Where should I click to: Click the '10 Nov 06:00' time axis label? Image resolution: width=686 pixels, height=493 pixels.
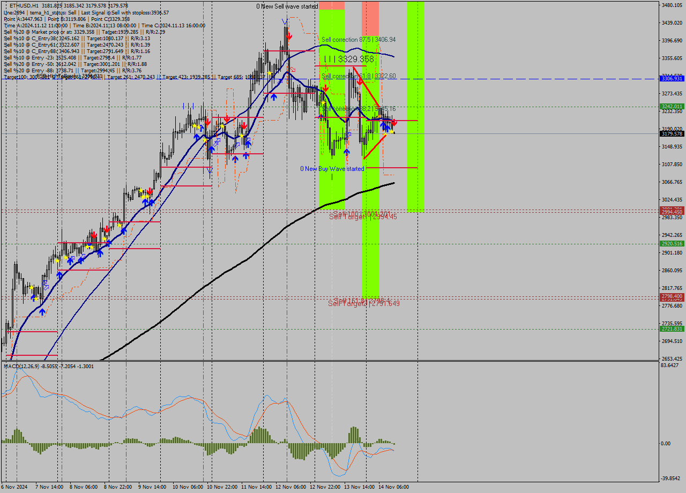188,487
